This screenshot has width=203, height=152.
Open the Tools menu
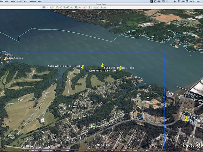pos(19,1)
